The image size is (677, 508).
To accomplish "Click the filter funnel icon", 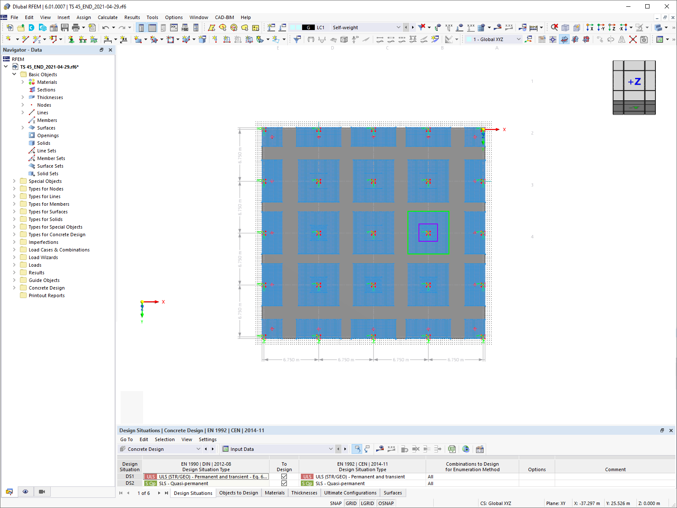I will (297, 39).
